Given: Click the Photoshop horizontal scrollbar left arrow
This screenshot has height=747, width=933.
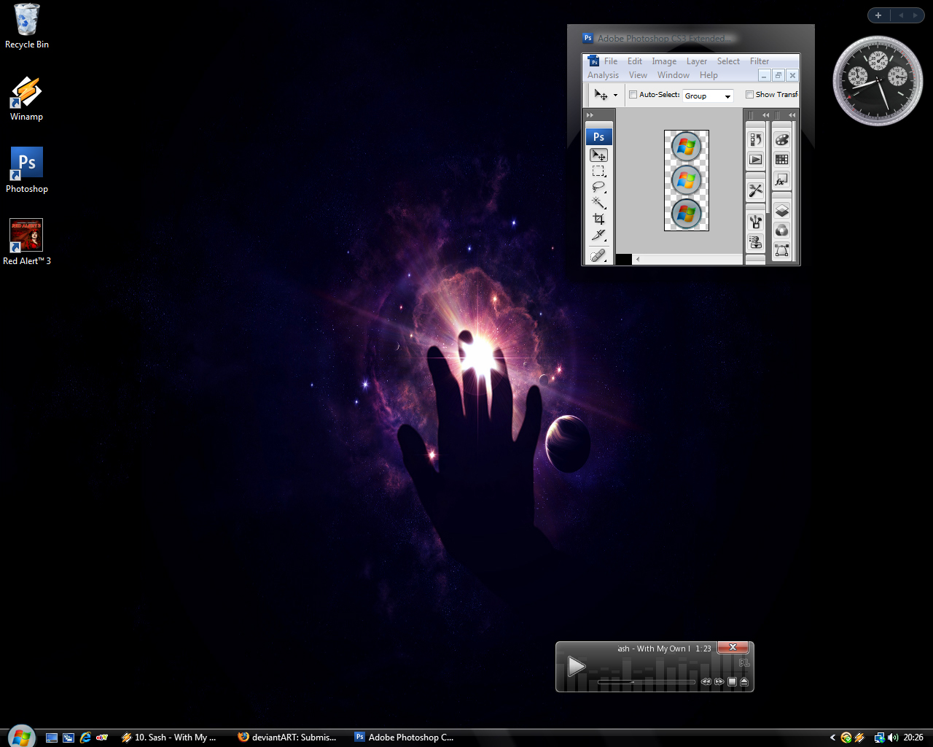Looking at the screenshot, I should click(x=639, y=259).
